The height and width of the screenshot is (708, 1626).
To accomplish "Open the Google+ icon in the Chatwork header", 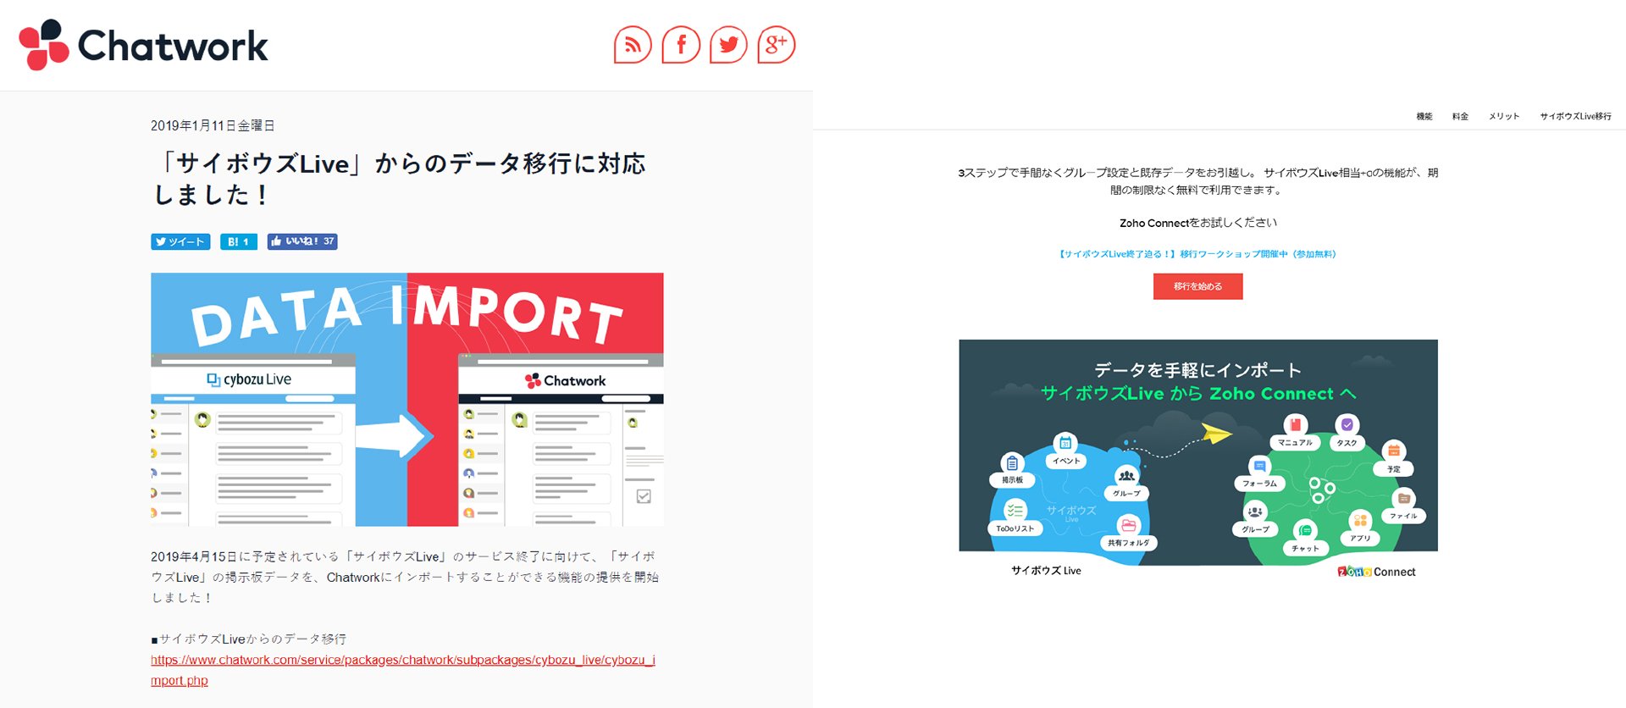I will point(776,45).
